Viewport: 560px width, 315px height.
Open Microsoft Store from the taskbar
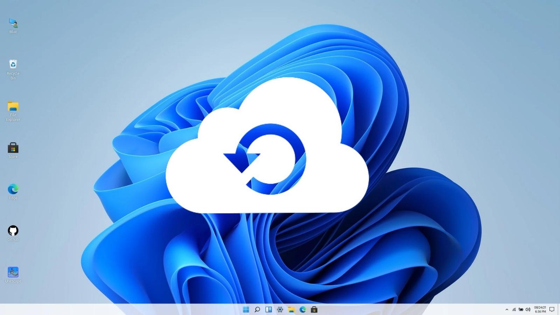314,309
